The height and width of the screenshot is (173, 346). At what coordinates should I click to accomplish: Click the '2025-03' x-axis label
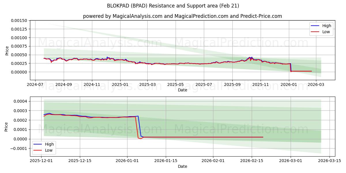click(x=147, y=85)
